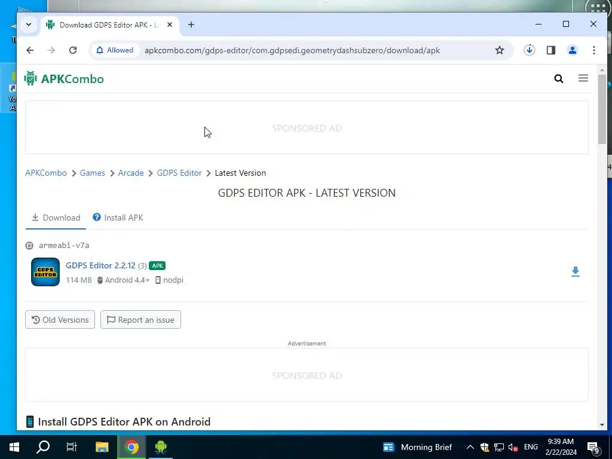Click the notifications Allowed chip
Image resolution: width=612 pixels, height=459 pixels.
tap(115, 50)
